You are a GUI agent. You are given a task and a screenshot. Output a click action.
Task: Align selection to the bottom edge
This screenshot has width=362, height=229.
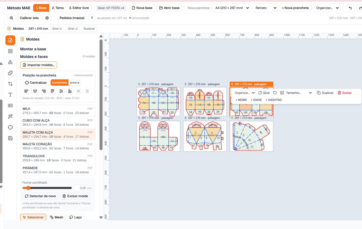tap(70, 91)
